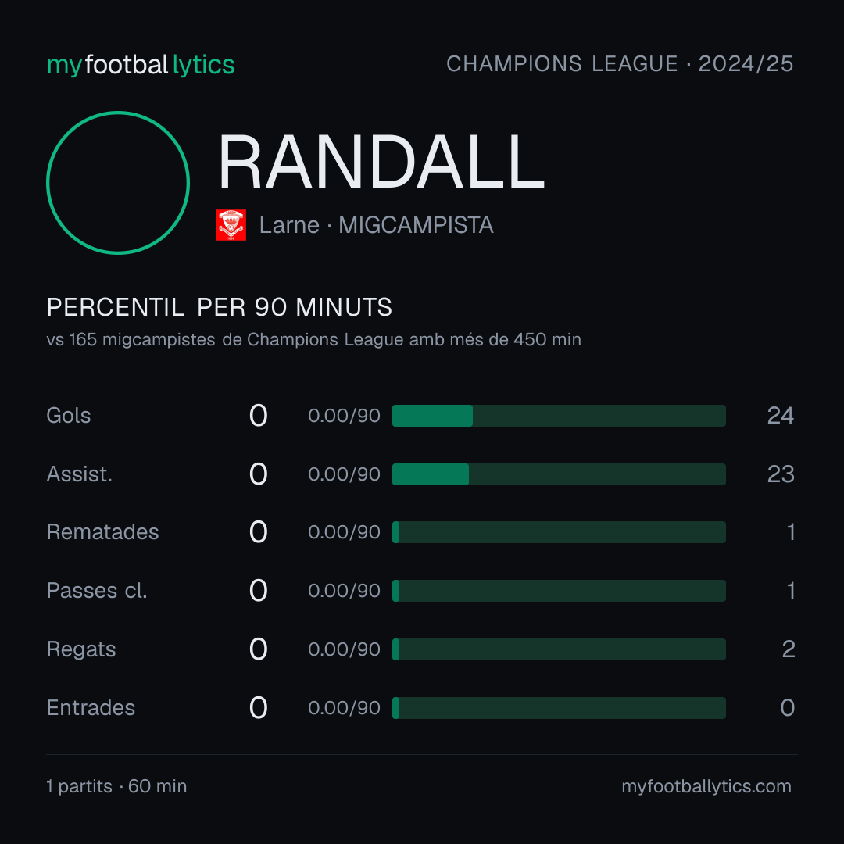Click the Regats percentile value 2
844x844 pixels.
(788, 649)
